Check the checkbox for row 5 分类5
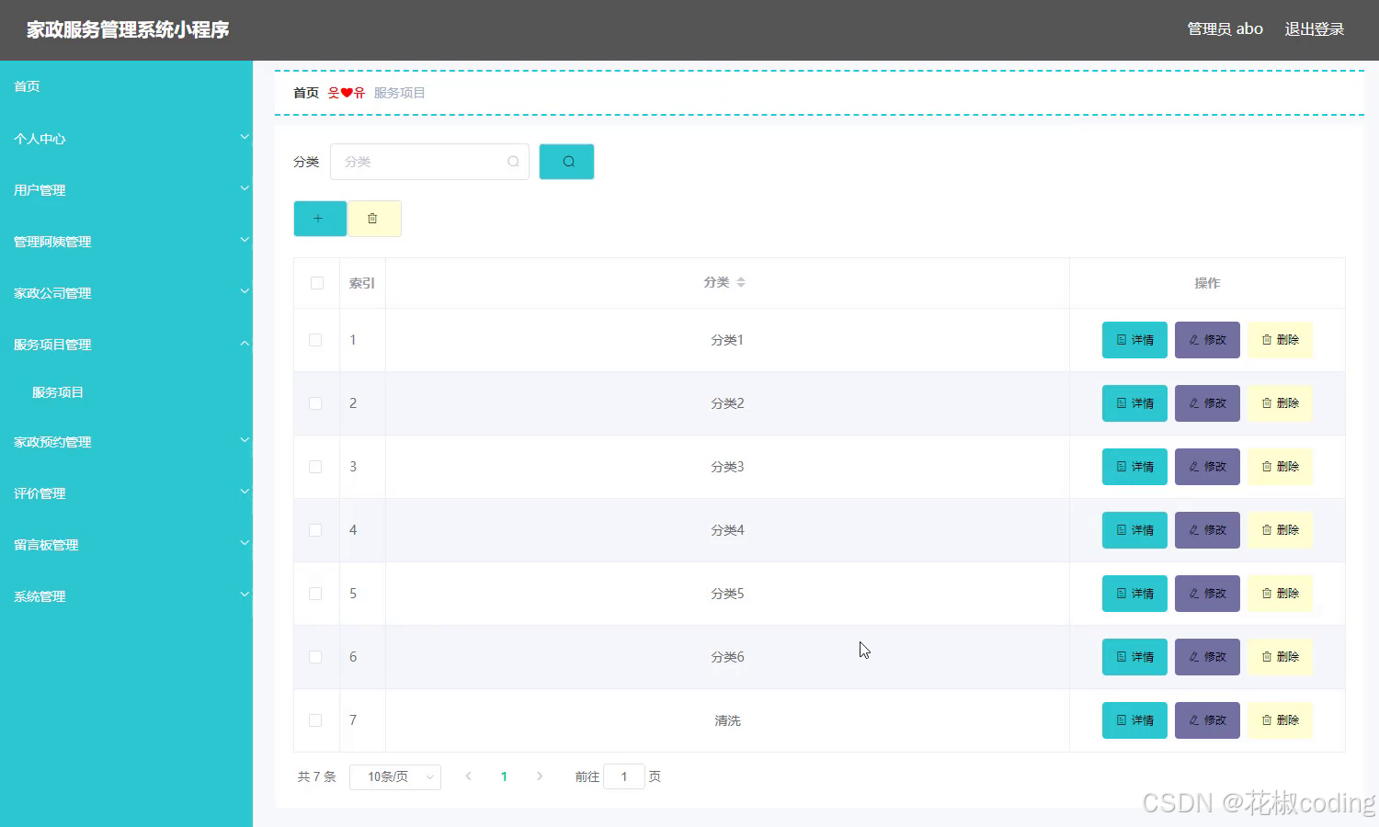Image resolution: width=1379 pixels, height=827 pixels. (x=315, y=594)
